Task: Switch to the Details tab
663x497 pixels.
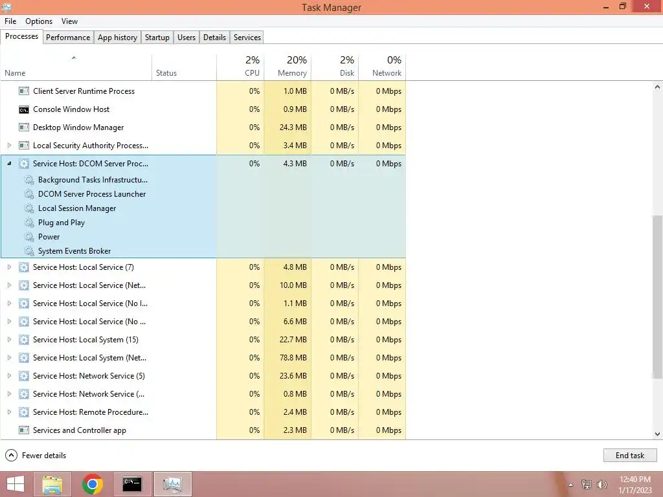Action: point(214,37)
